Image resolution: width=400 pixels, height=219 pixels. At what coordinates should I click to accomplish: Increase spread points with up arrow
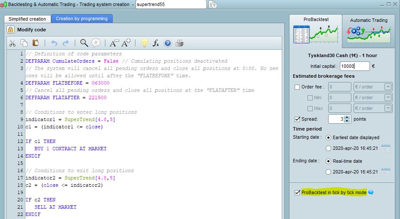tap(347, 117)
